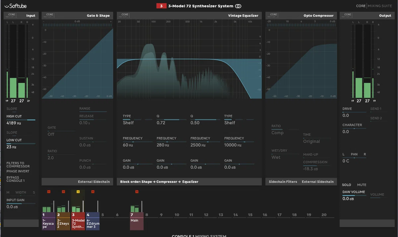
Task: Toggle the M badge above channel 1 Keyscape
Action: 48,191
